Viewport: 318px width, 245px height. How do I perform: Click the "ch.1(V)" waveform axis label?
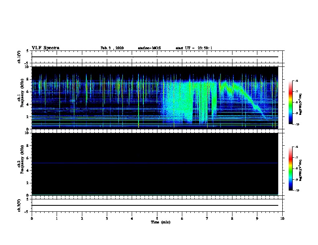pos(19,57)
